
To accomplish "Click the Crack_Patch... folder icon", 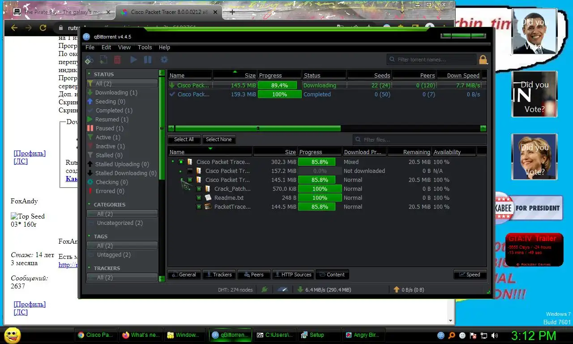I will [208, 189].
